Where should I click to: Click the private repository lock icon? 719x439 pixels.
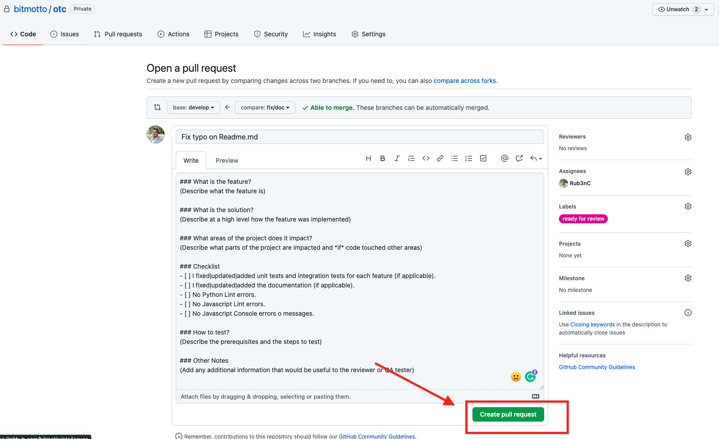[7, 9]
